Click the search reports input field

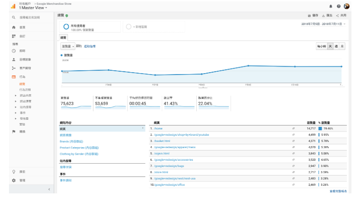(30, 17)
